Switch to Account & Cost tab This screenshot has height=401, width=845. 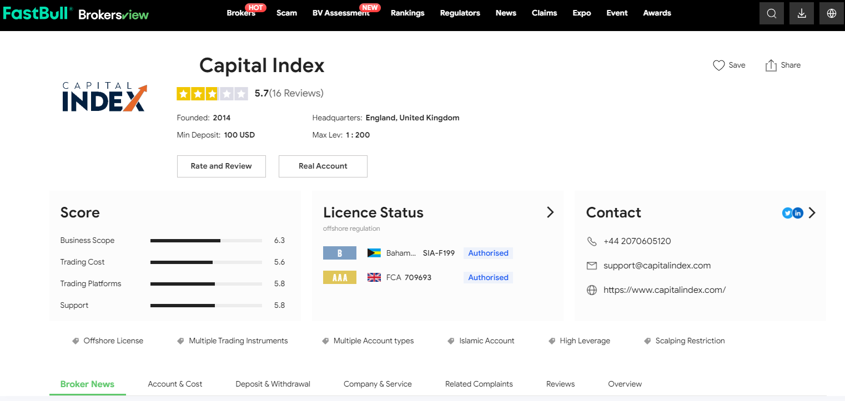pos(175,384)
